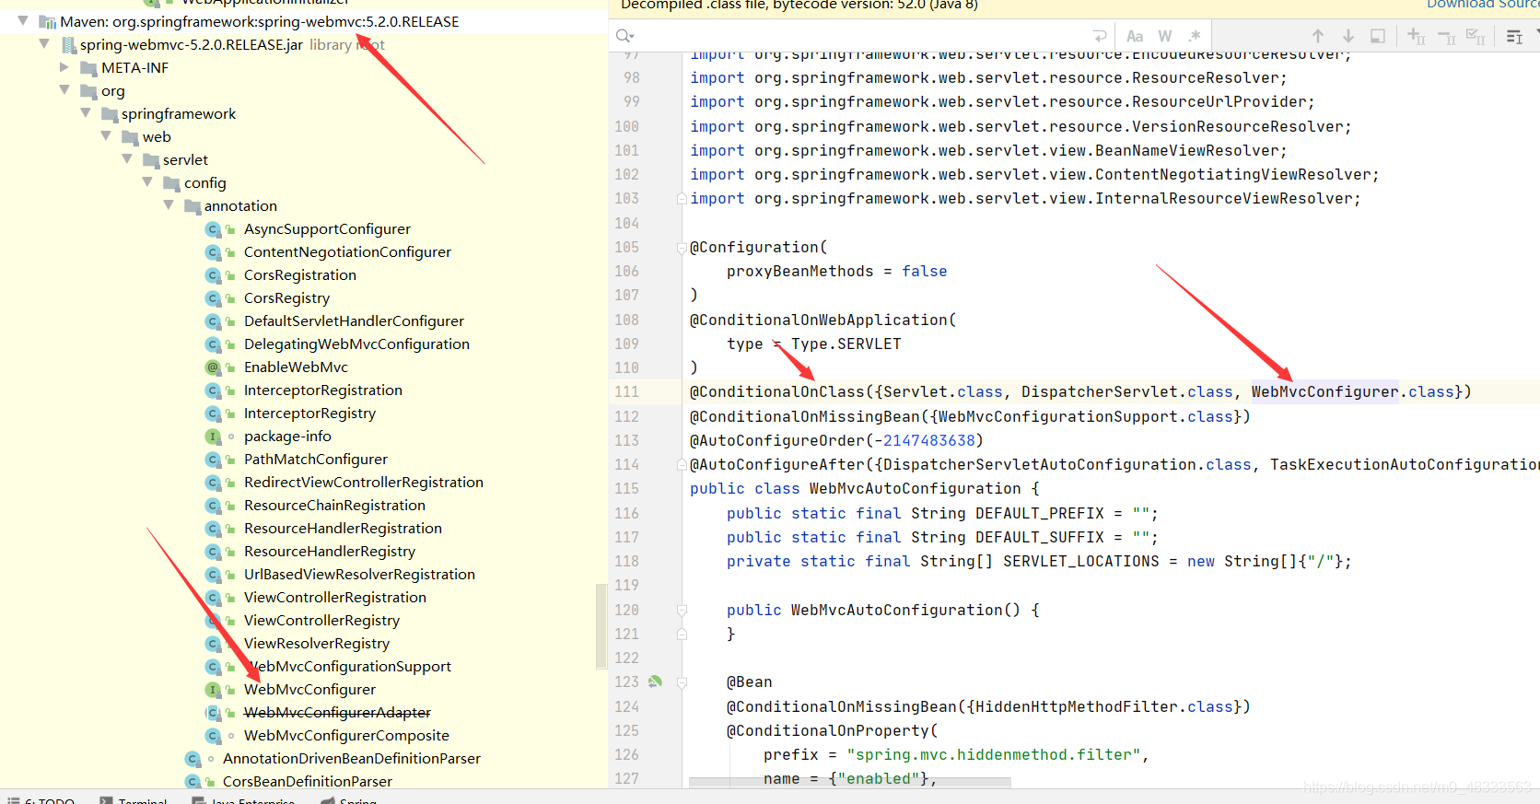Add selection for next occurrence icon
Screen dimensions: 1540x804
[1417, 36]
